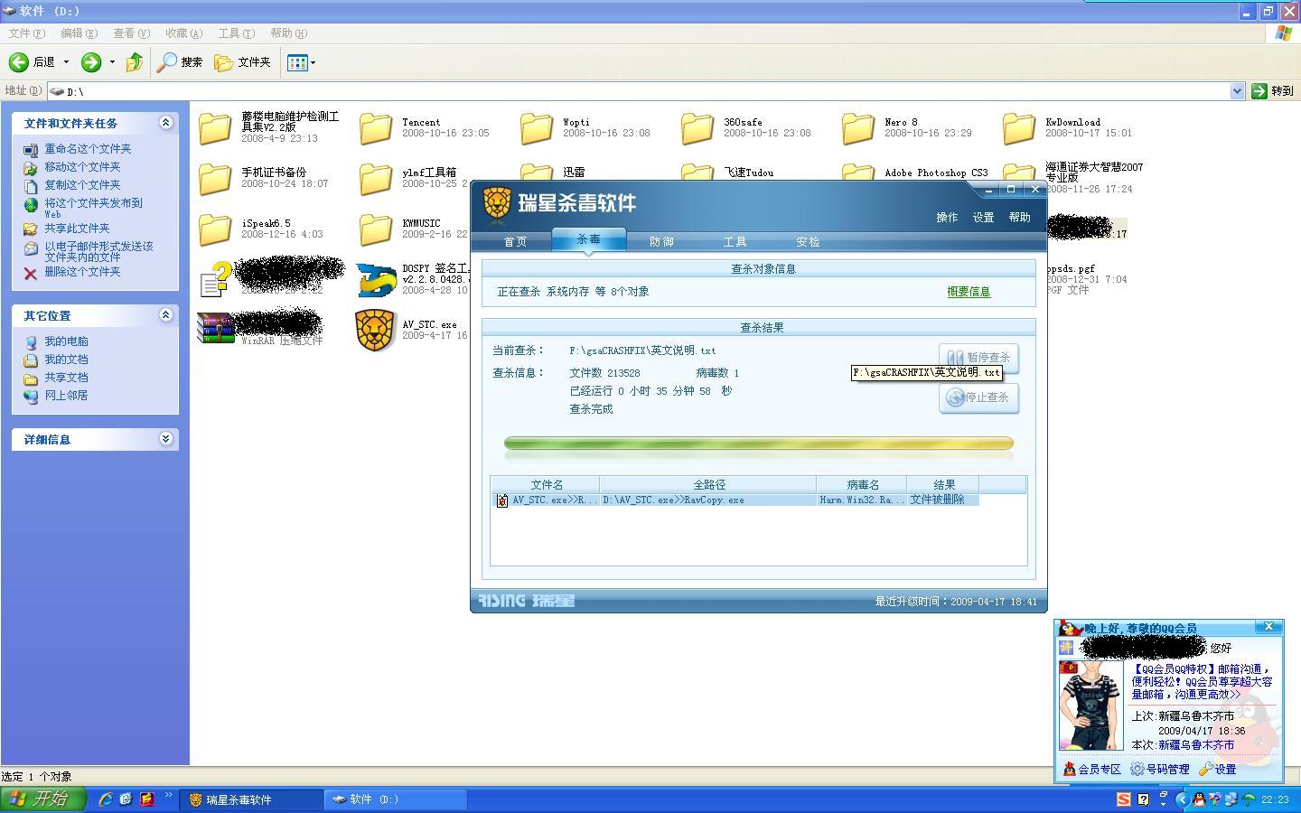The width and height of the screenshot is (1301, 813).
Task: Click 共享此文件夹 task link
Action: 77,229
